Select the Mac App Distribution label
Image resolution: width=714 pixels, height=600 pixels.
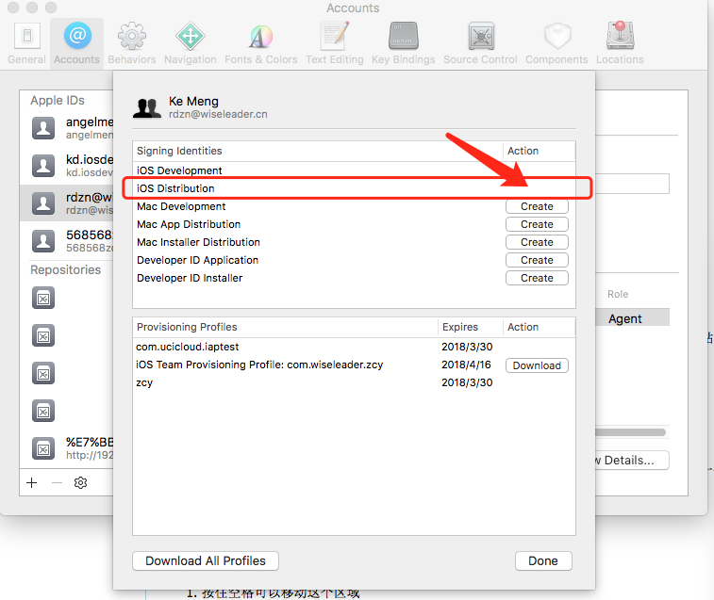189,224
